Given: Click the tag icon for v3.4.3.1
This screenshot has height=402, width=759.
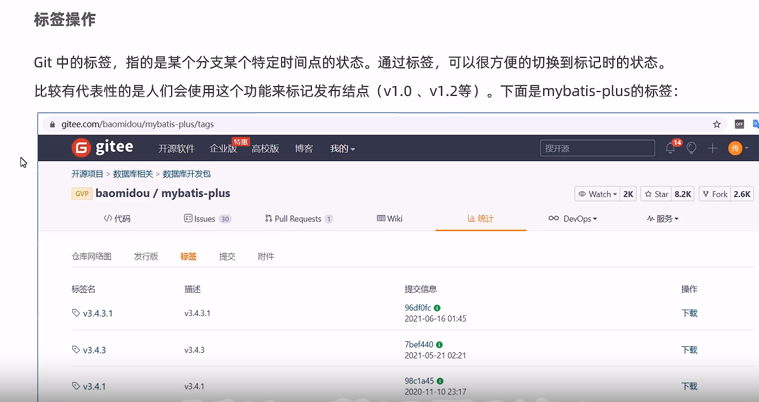Looking at the screenshot, I should point(76,313).
